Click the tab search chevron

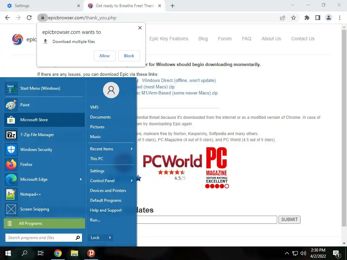pos(292,5)
